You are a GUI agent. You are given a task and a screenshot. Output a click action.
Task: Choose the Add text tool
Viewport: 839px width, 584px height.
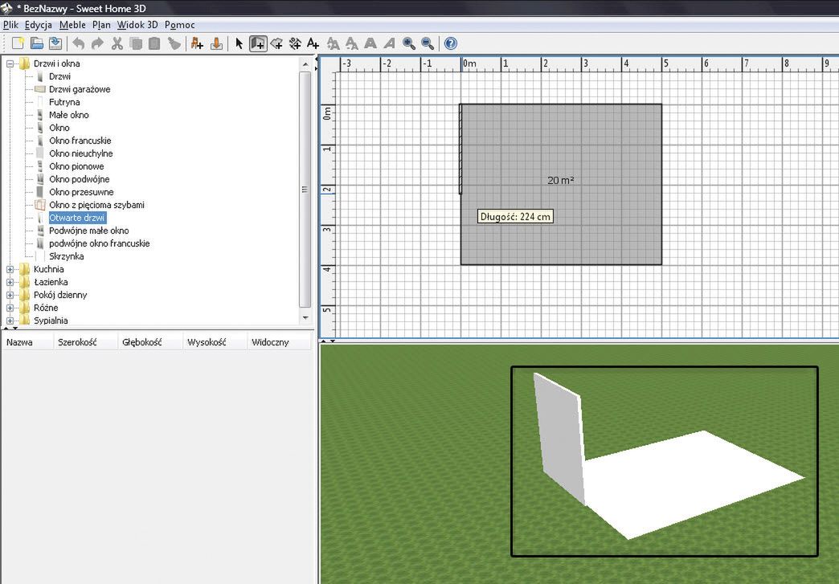[x=313, y=43]
